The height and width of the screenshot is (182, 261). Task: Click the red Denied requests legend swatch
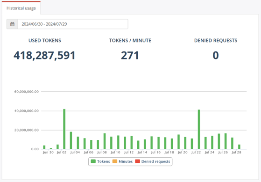click(x=137, y=161)
